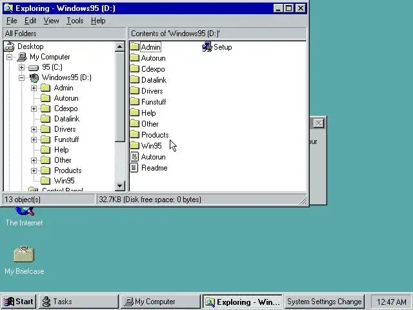Viewport: 413px width, 310px height.
Task: Select Datalink folder icon in contents pane
Action: pyautogui.click(x=135, y=79)
